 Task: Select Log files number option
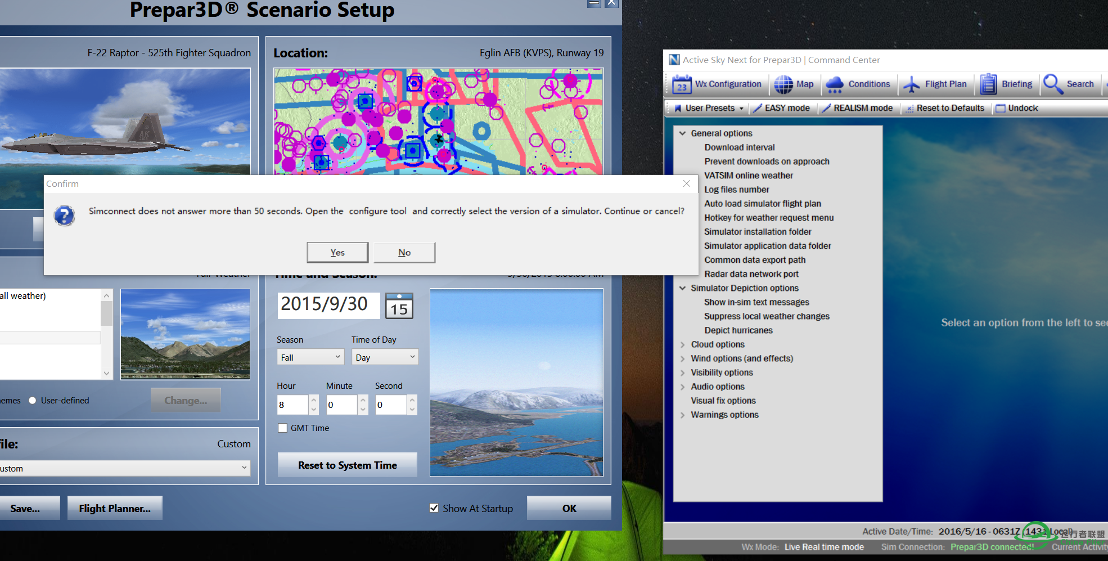(x=737, y=190)
